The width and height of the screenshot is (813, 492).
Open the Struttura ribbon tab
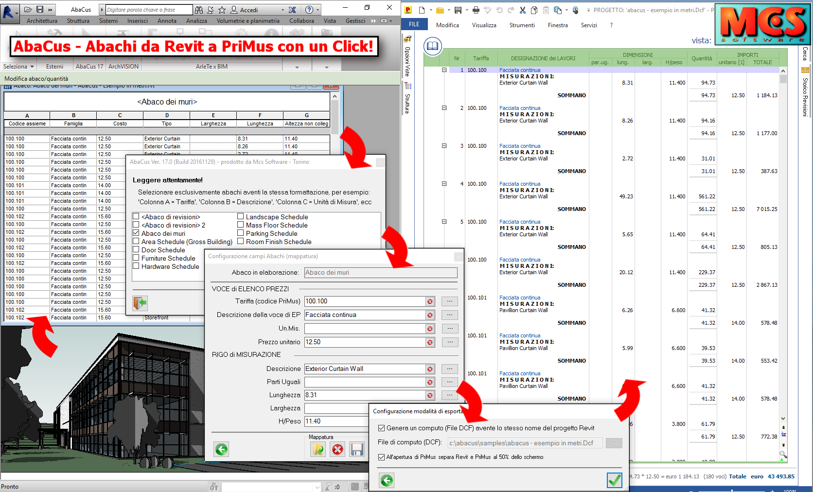point(78,21)
